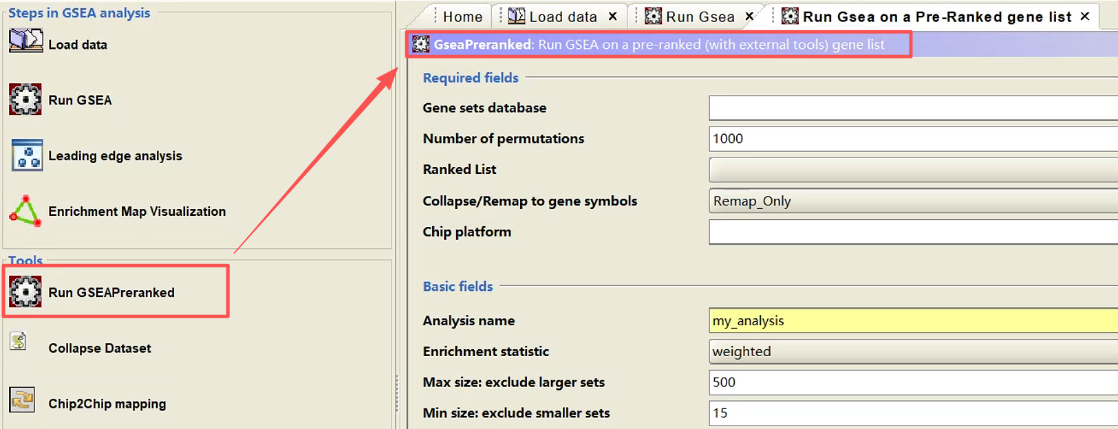Click the Enrichment statistic label
1118x429 pixels.
click(486, 351)
